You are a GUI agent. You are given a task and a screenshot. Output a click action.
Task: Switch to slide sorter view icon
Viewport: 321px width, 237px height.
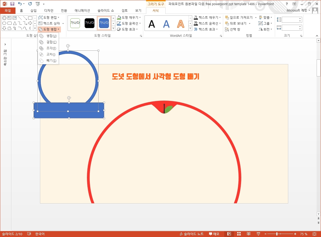(239, 234)
